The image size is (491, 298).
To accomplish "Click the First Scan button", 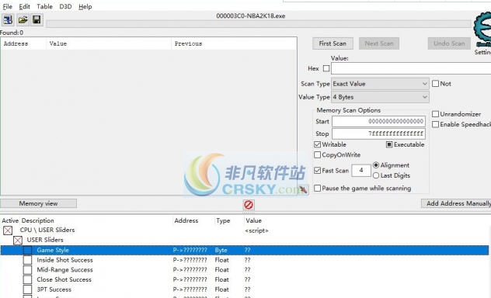I will click(333, 43).
